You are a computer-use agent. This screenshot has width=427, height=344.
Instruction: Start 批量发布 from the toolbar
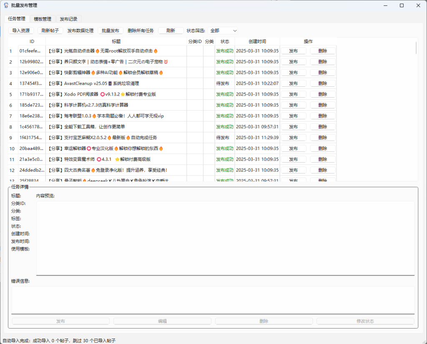click(x=111, y=30)
